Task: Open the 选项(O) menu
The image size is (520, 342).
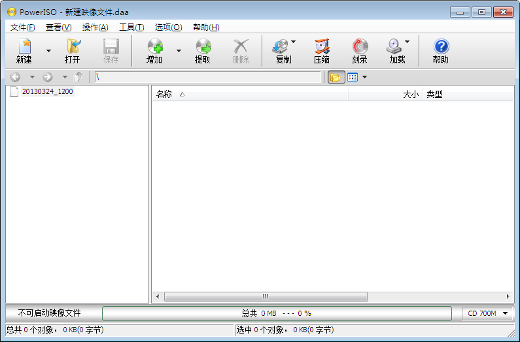Action: coord(169,27)
